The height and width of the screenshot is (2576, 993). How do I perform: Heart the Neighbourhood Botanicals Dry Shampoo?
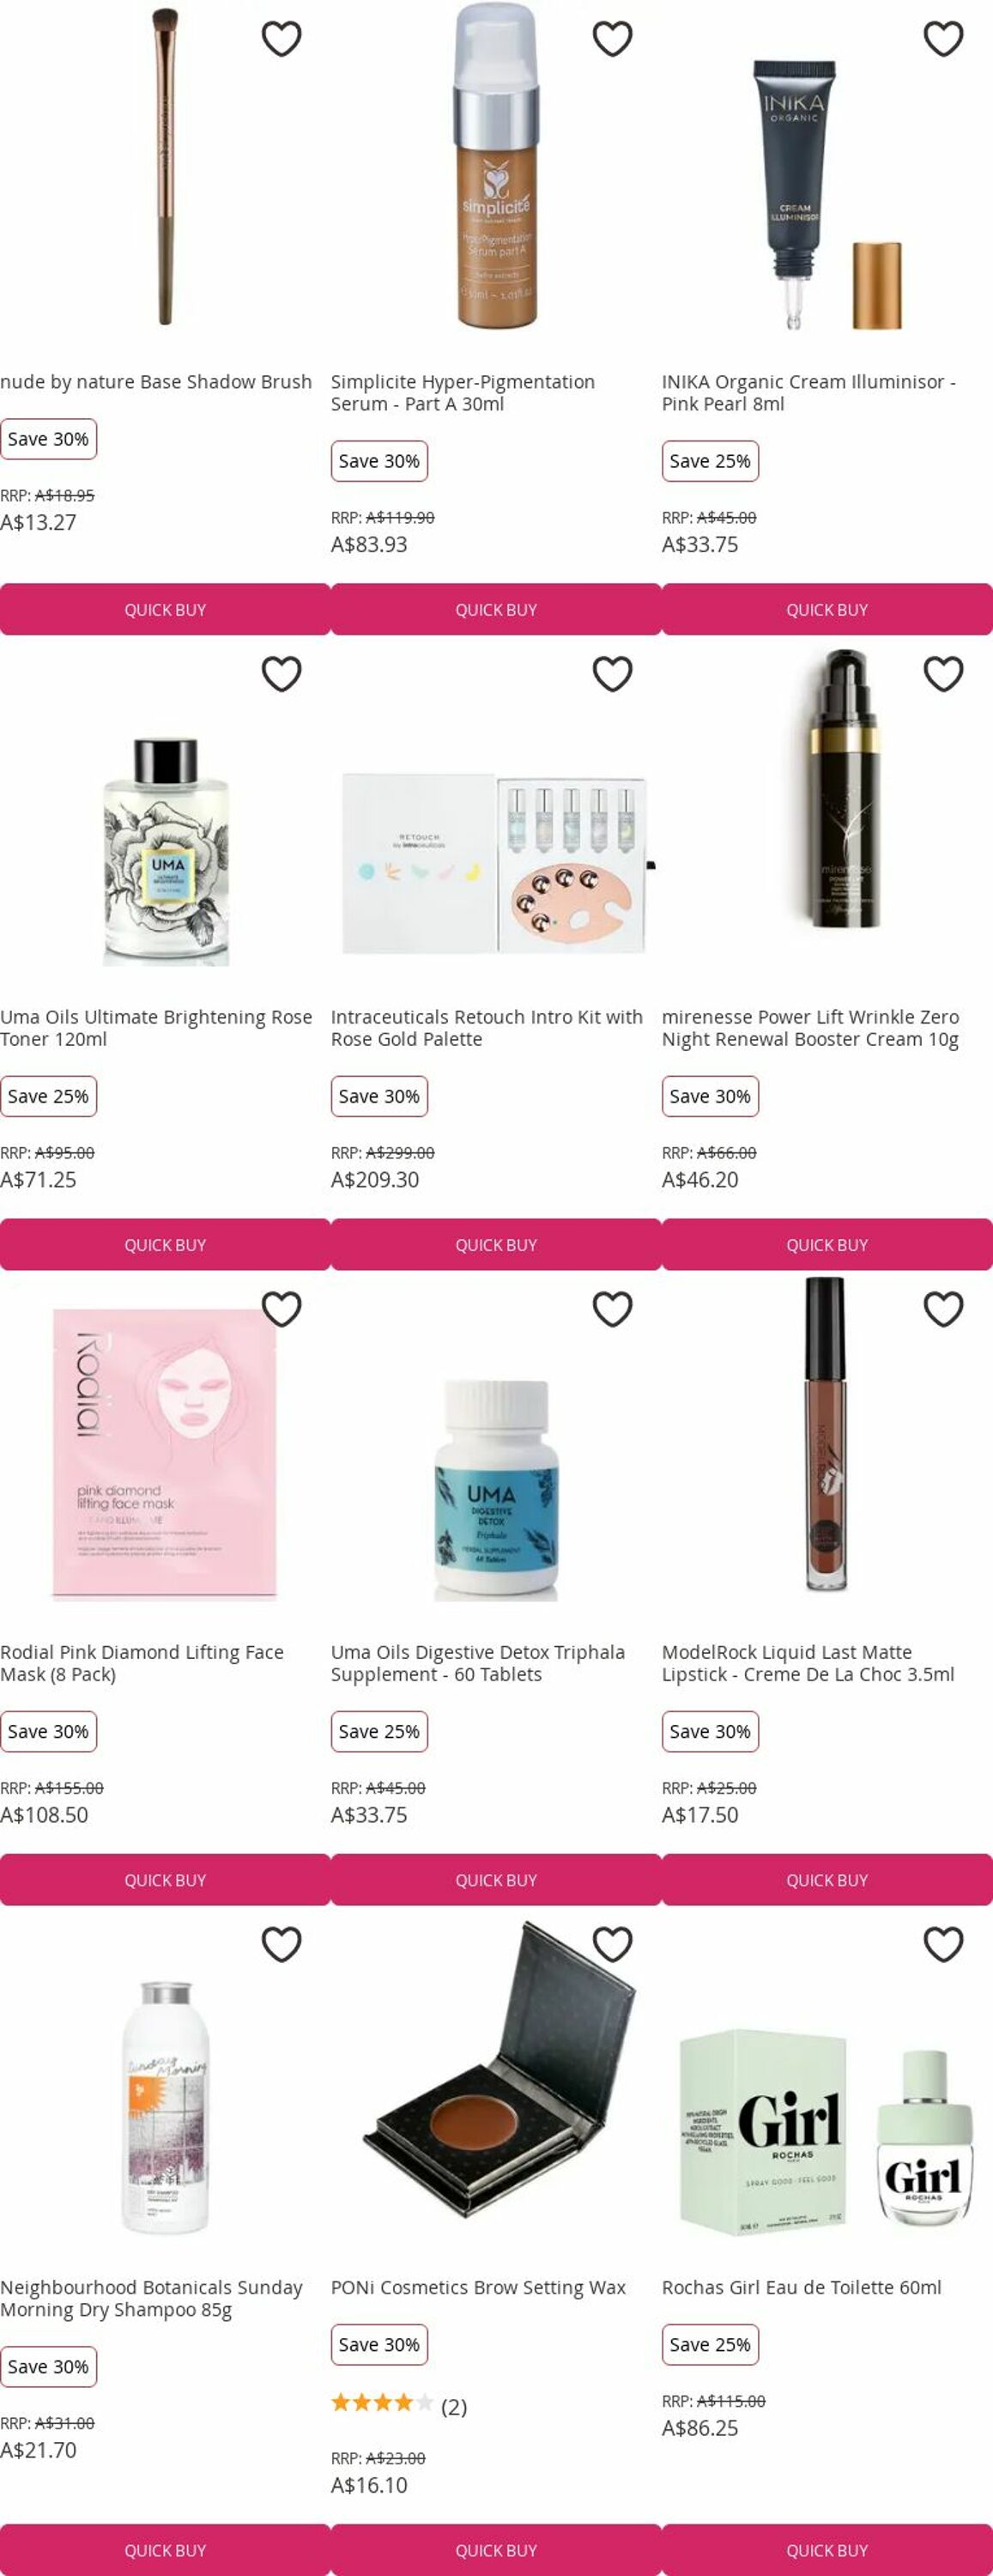click(281, 1944)
